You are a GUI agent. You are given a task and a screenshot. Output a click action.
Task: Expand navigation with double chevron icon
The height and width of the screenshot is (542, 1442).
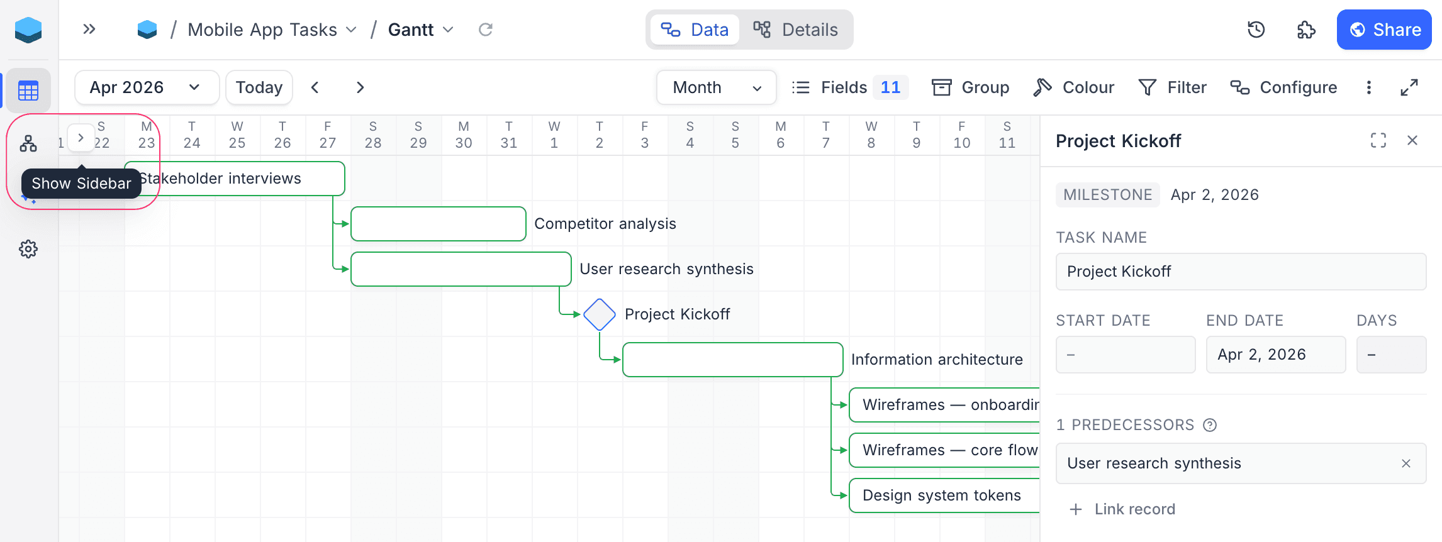click(x=89, y=29)
